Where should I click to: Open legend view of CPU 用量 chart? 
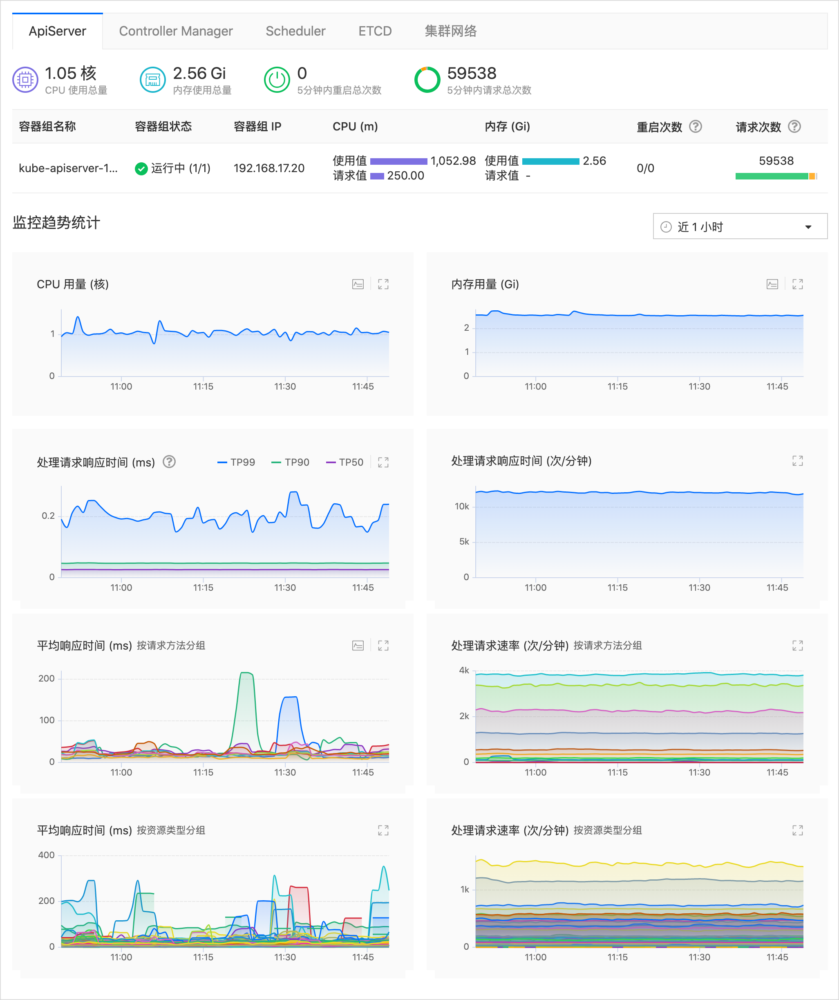pos(358,284)
